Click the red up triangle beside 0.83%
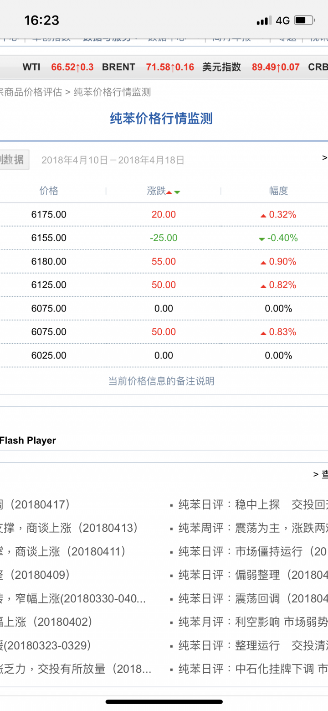Screen dimensions: 328x711 263,333
